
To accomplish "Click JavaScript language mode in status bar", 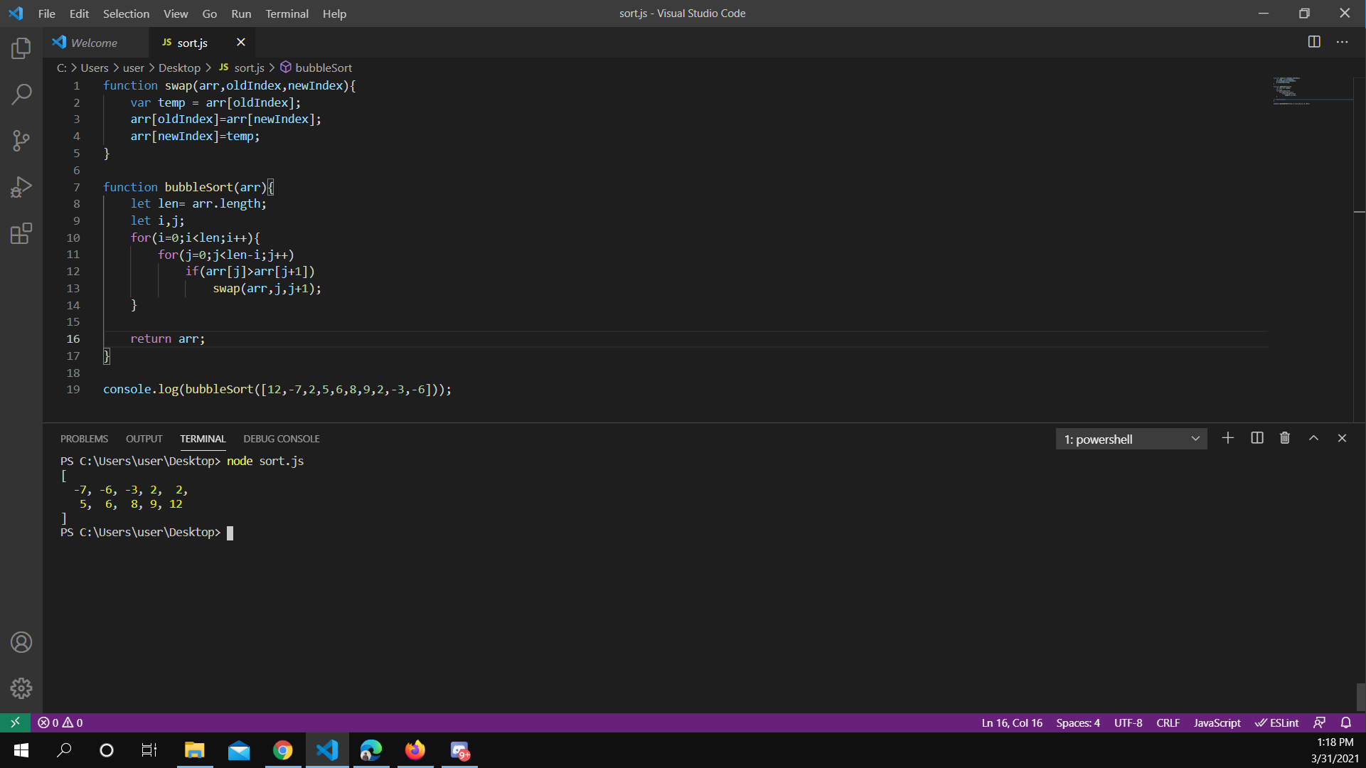I will coord(1217,722).
